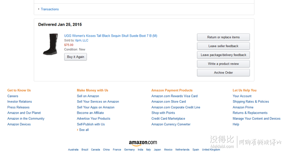286x156 pixels.
Task: Open Returns & Replacements link
Action: [x=250, y=113]
